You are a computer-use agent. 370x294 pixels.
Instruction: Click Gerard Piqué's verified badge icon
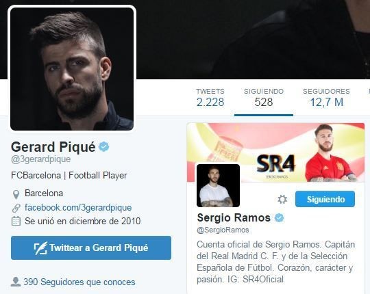104,147
